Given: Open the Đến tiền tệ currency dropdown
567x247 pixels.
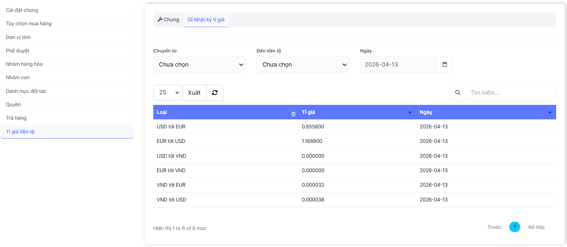Looking at the screenshot, I should tap(303, 64).
